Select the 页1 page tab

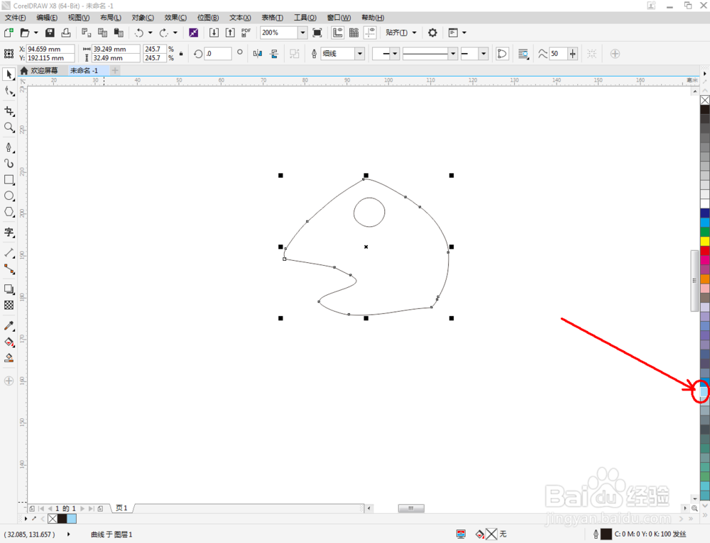coord(121,508)
